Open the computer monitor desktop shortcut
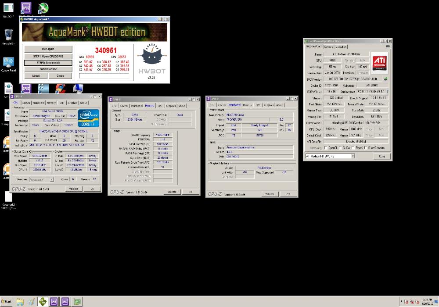 (x=78, y=88)
